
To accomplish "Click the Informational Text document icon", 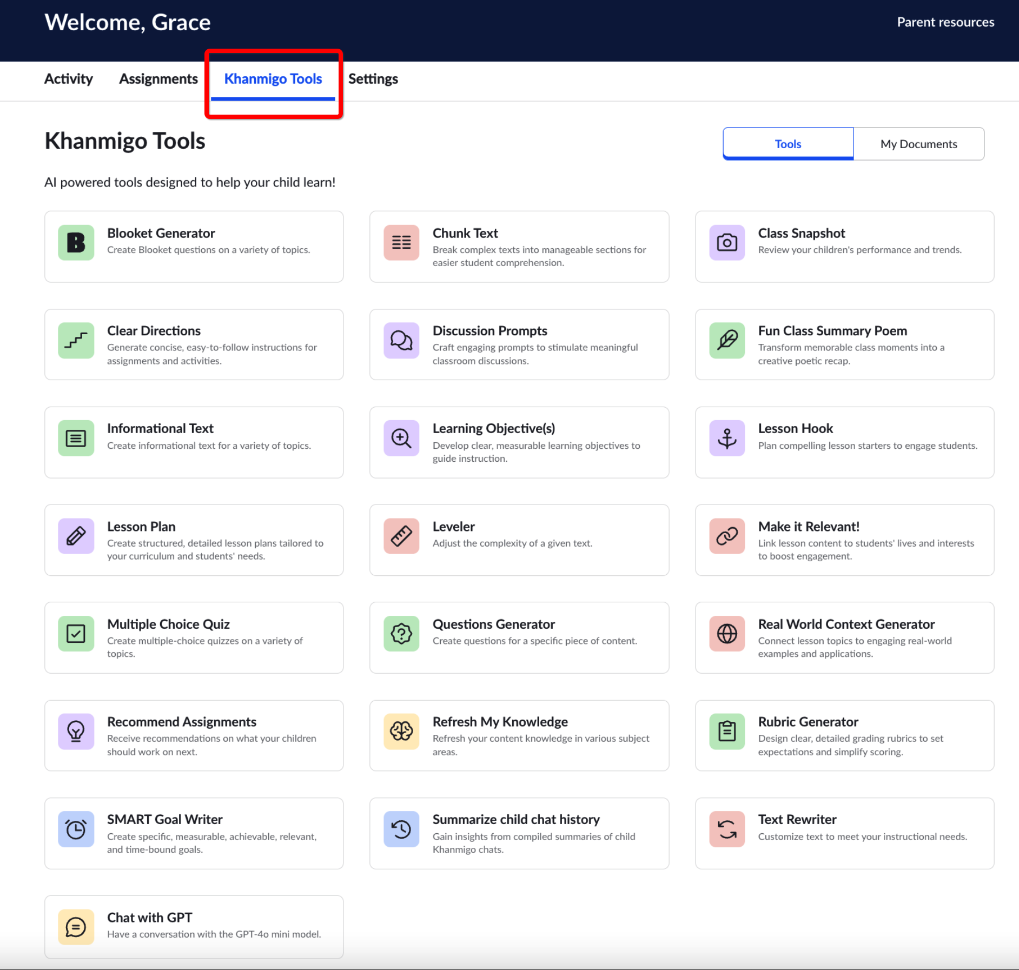I will 76,438.
